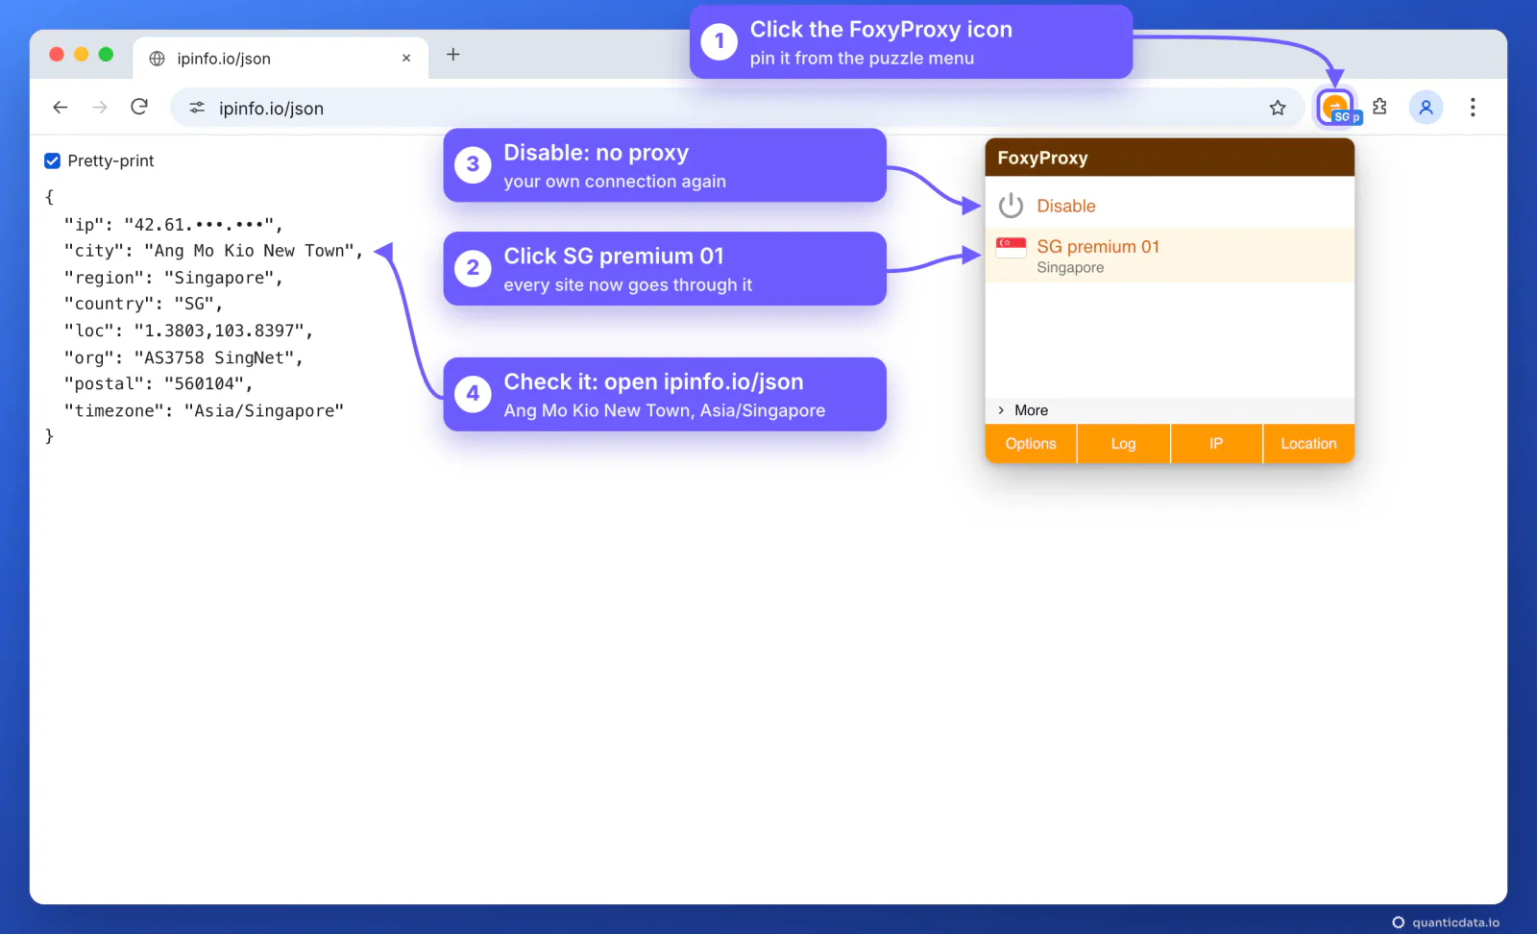
Task: Select the ipinfo.io/json tab
Action: pos(281,58)
